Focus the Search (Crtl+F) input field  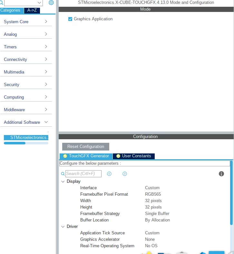[x=83, y=174]
